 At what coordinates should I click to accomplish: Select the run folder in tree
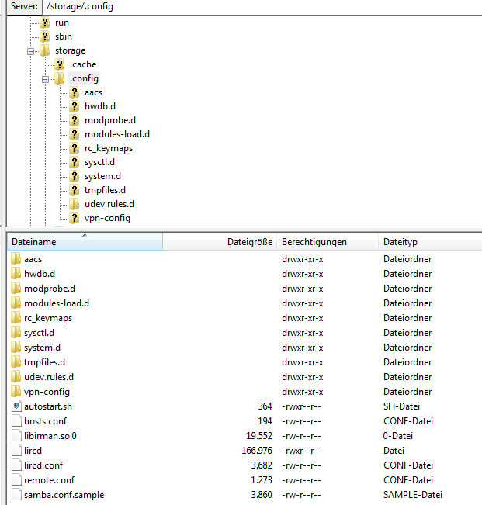point(61,22)
